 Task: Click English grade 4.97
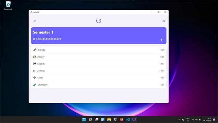tap(162, 64)
